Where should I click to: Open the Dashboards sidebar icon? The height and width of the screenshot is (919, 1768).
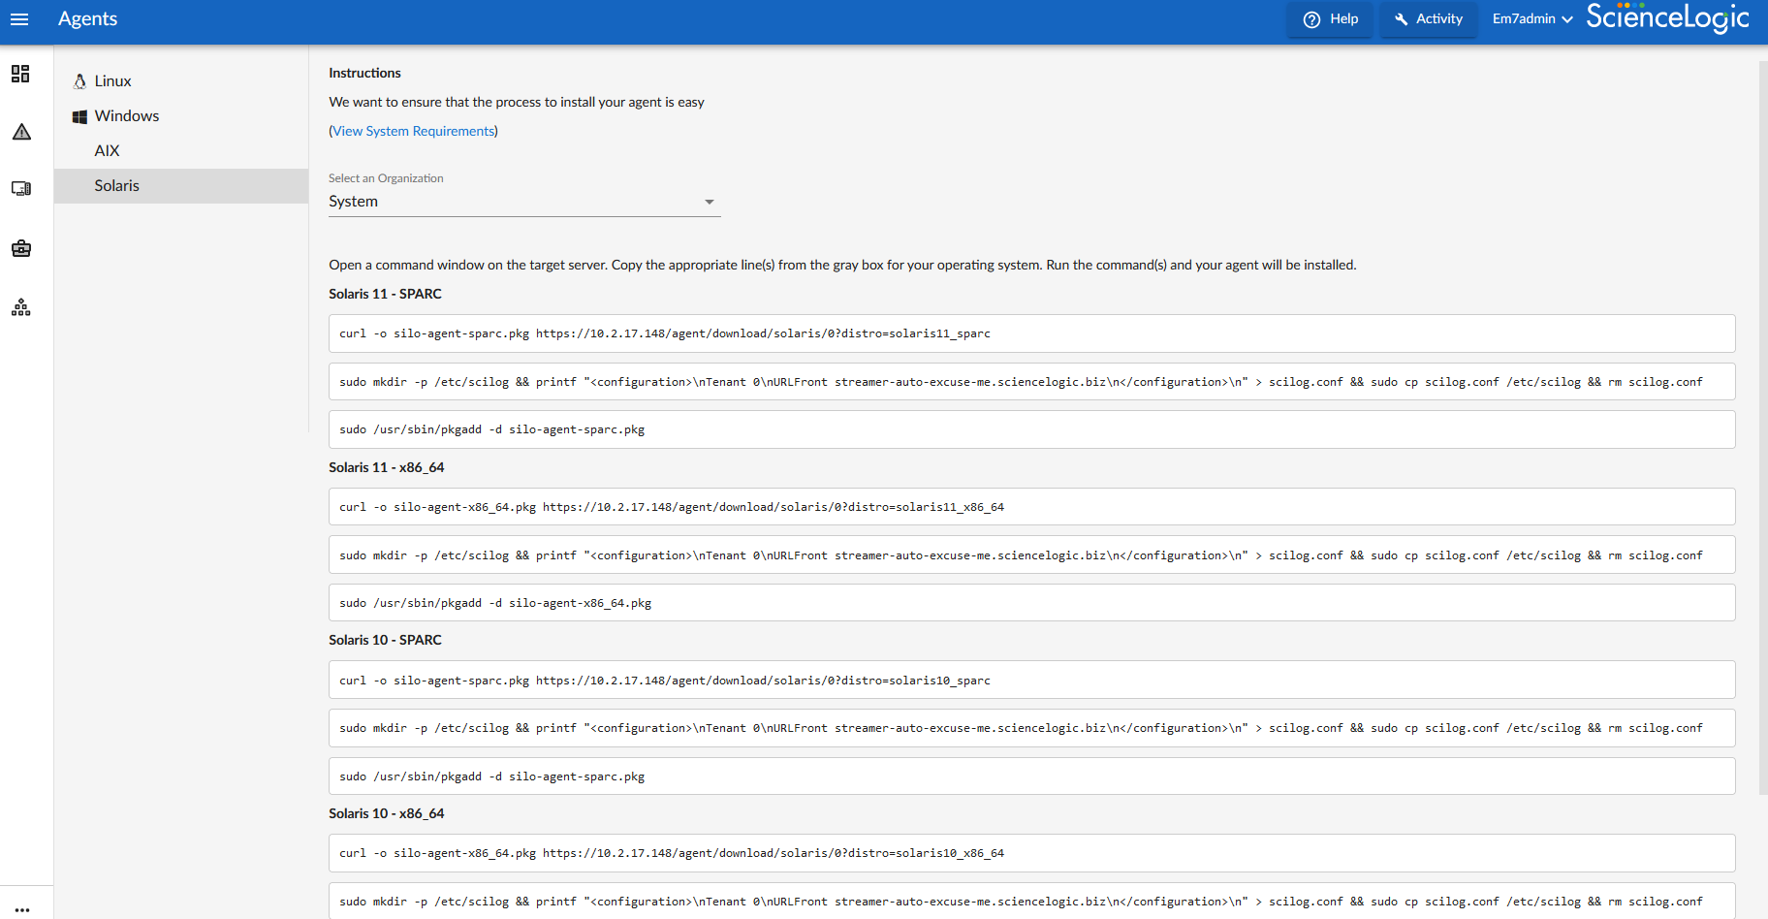(x=20, y=74)
